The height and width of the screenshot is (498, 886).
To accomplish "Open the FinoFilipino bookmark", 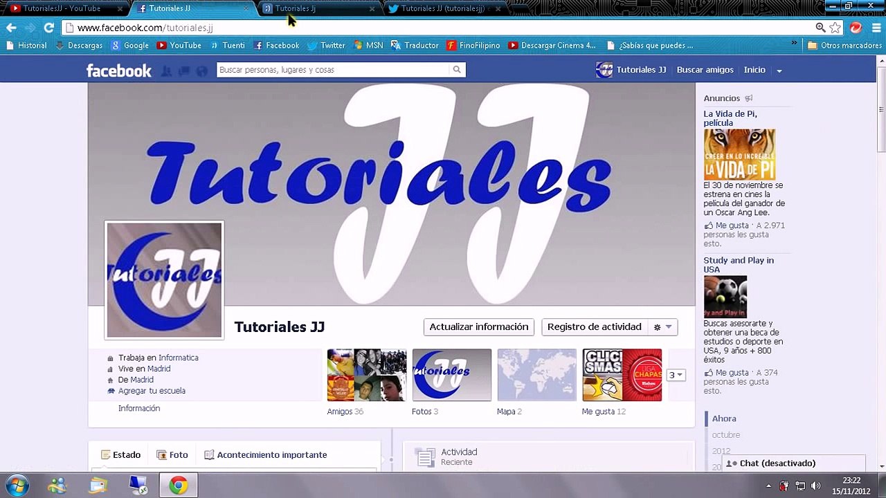I will (x=473, y=46).
